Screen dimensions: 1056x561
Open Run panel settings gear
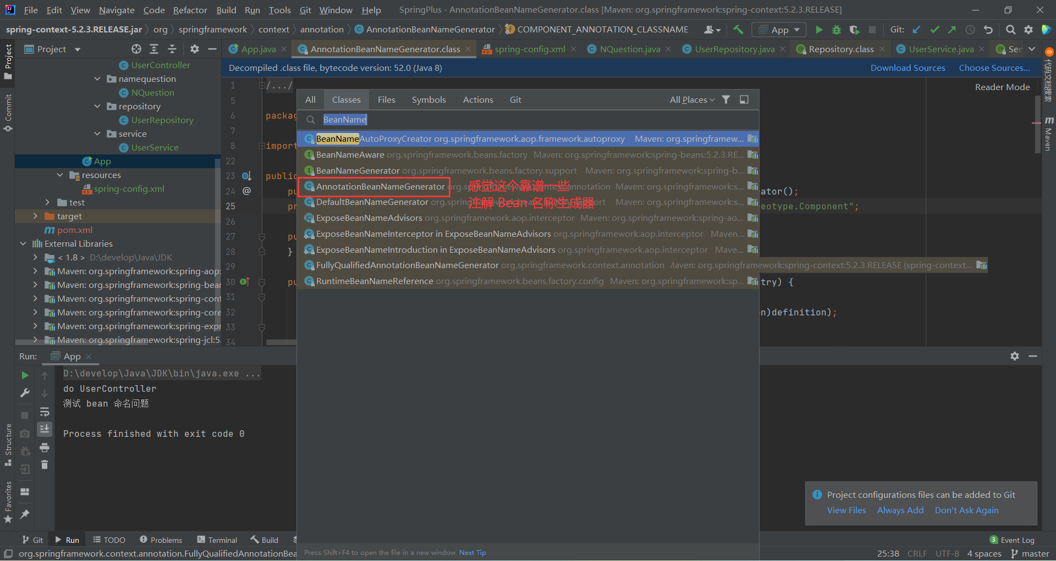[x=1015, y=356]
